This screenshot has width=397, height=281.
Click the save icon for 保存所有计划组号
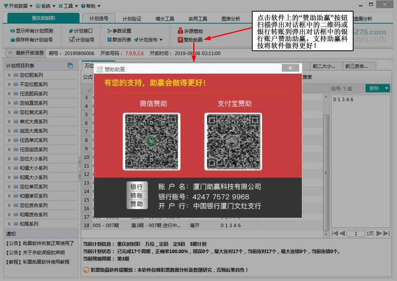(x=12, y=40)
